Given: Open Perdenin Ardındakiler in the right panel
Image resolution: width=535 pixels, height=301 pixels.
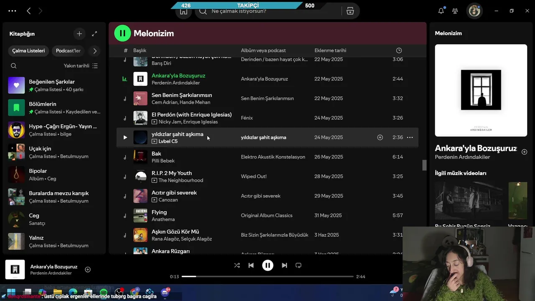Looking at the screenshot, I should coord(462,157).
